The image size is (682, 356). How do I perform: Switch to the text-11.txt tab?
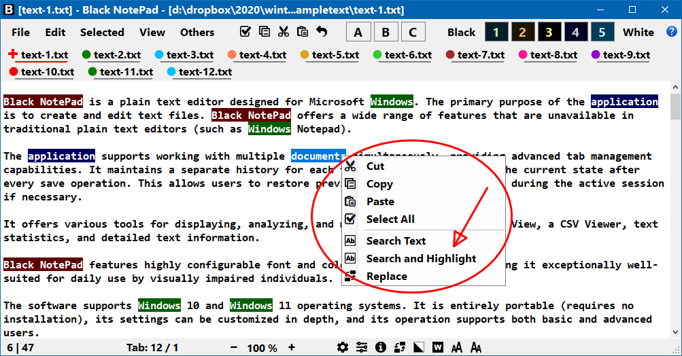click(120, 72)
